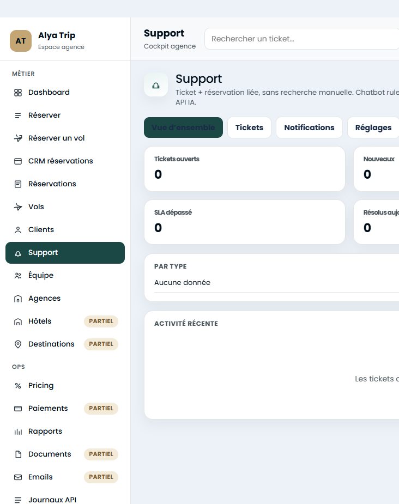Viewport: 399px width, 504px height.
Task: Click the SLA dépassé card
Action: (x=245, y=222)
